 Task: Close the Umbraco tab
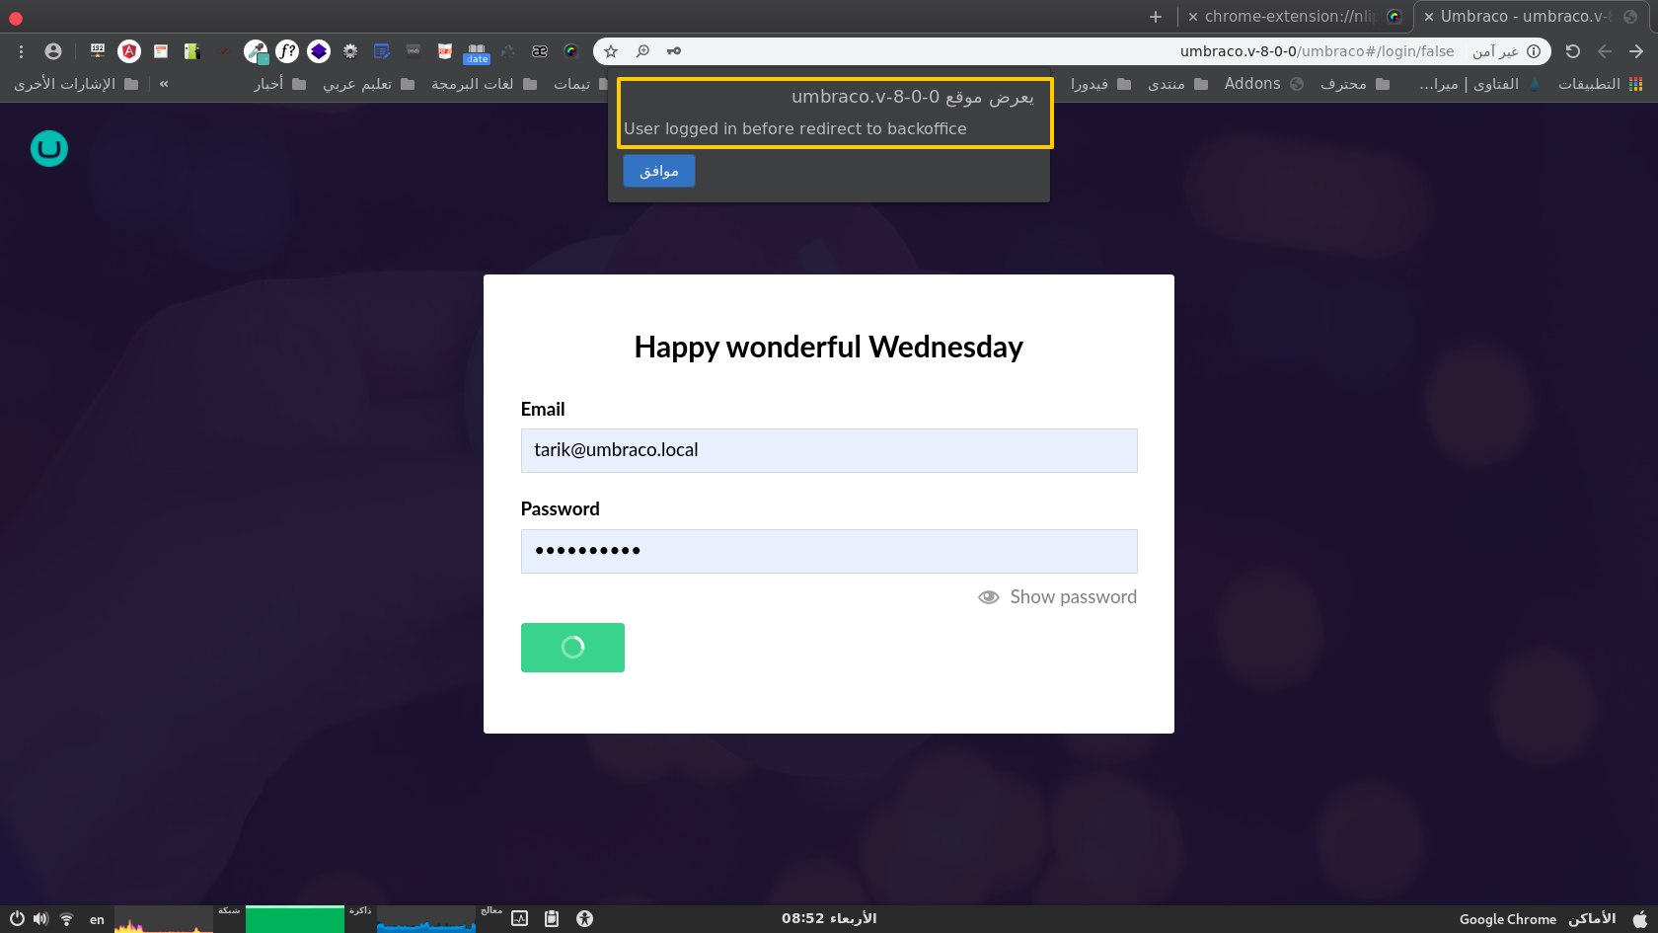point(1428,17)
